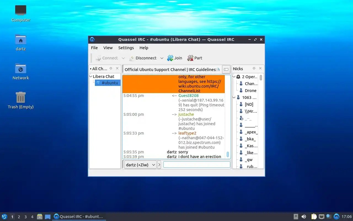This screenshot has width=353, height=221.
Task: Click the Quassel icon in the window title bar
Action: [x=92, y=40]
